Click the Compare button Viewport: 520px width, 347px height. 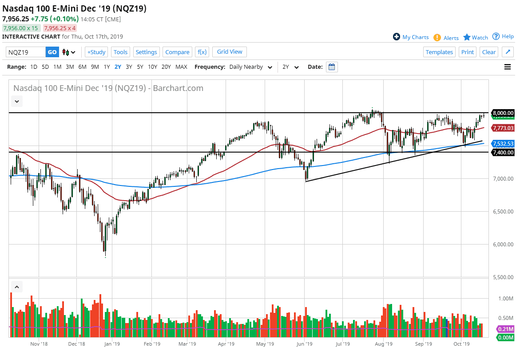pyautogui.click(x=177, y=52)
